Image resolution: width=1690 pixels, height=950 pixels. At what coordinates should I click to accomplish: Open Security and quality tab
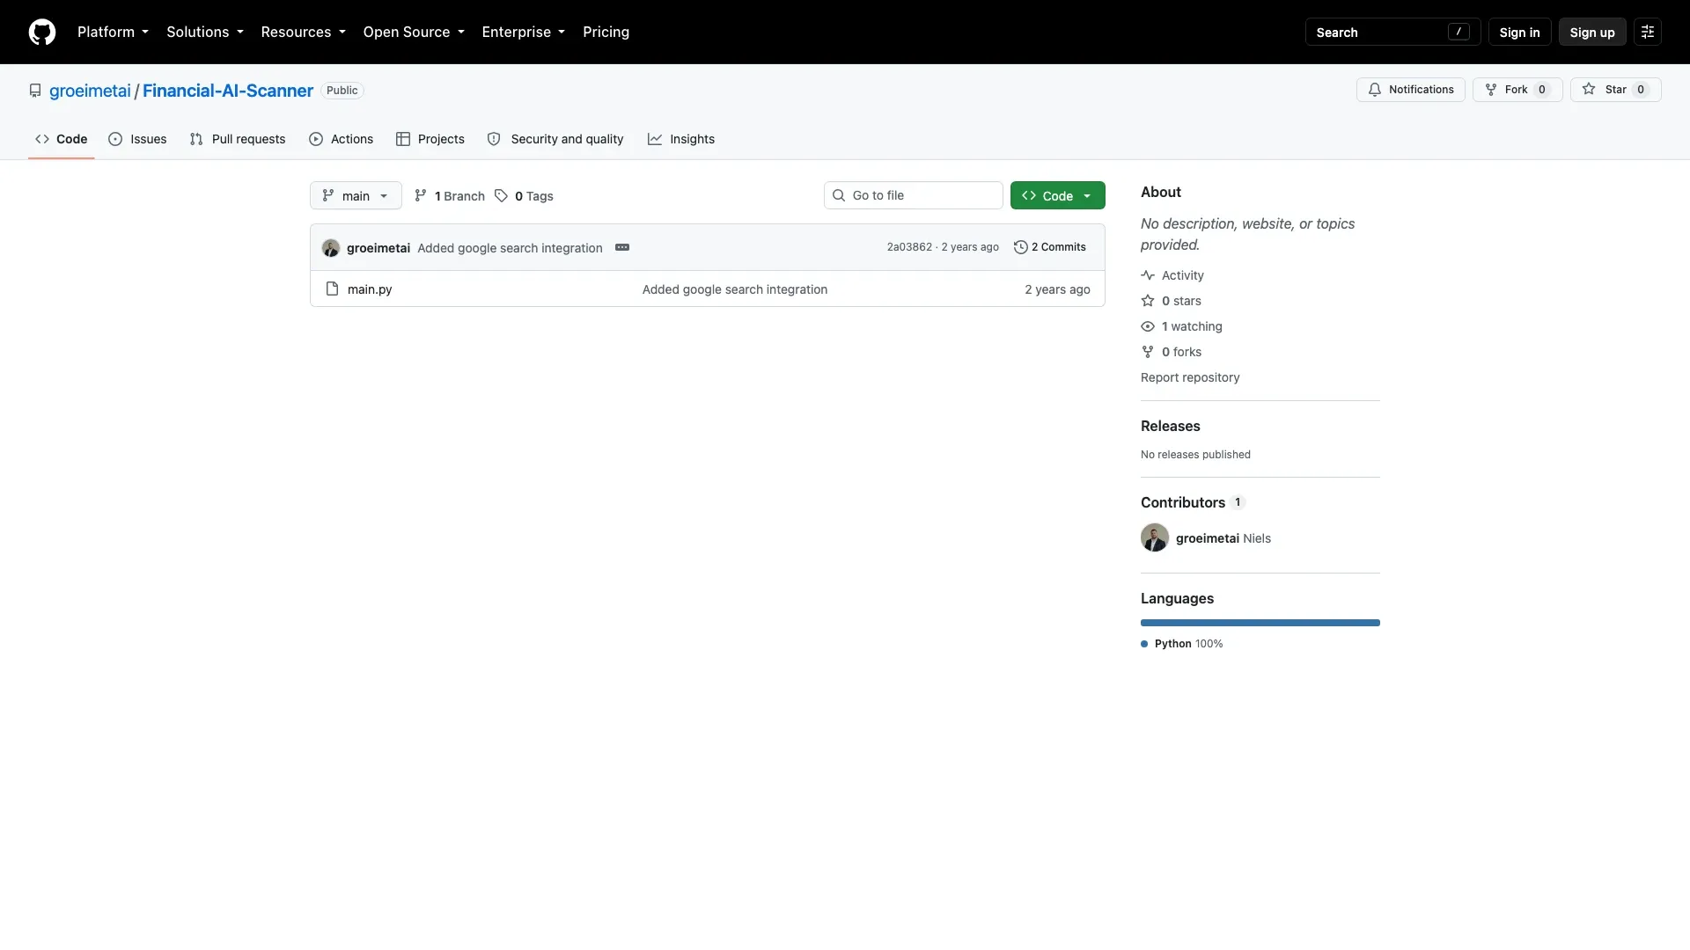tap(555, 139)
